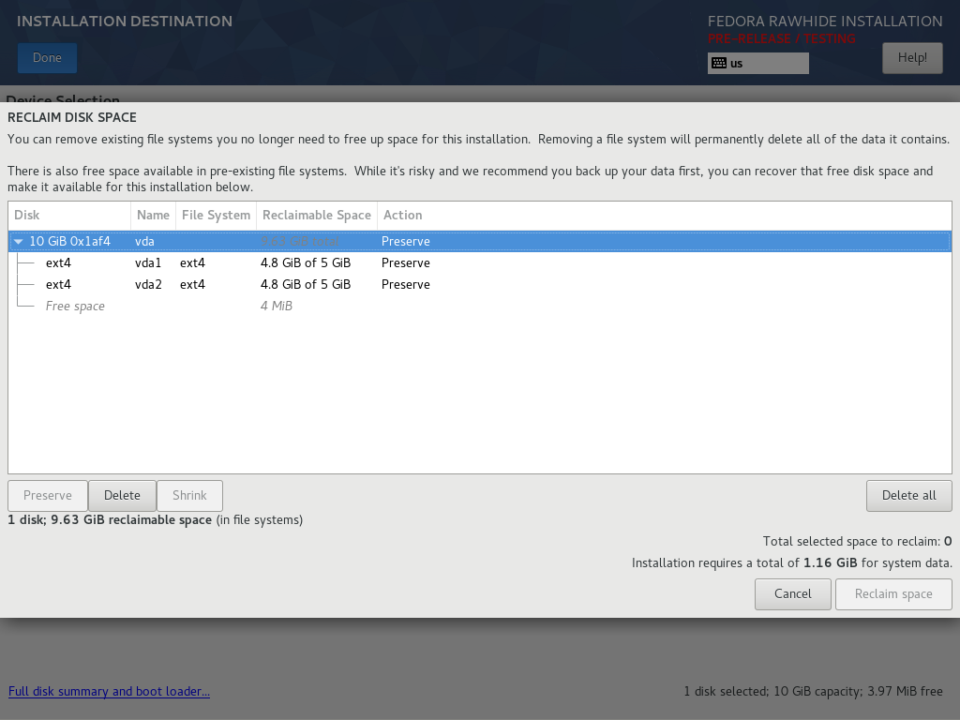Select the vda2 ext4 partition row

point(480,285)
